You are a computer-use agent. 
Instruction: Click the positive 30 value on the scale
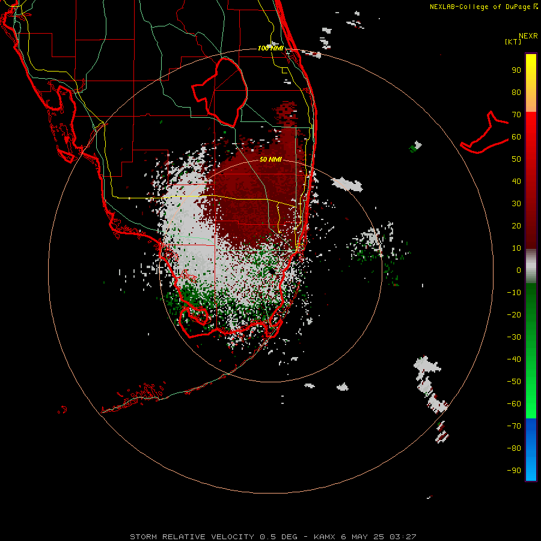[516, 204]
